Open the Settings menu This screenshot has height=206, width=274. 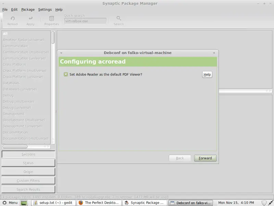coord(45,10)
